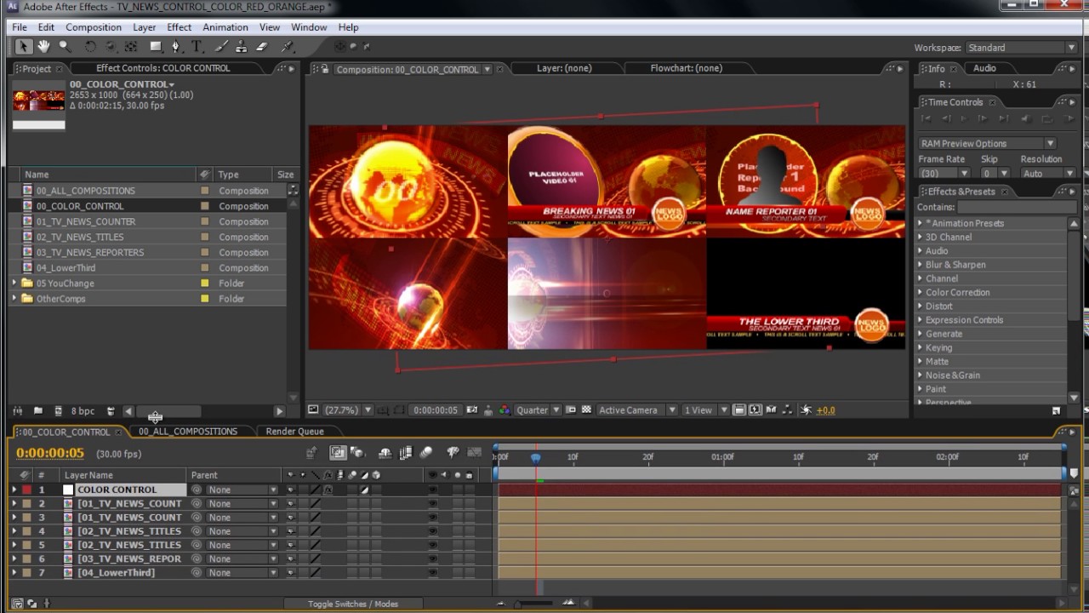Expand the Color Correction effects category
This screenshot has width=1089, height=613.
coord(920,292)
